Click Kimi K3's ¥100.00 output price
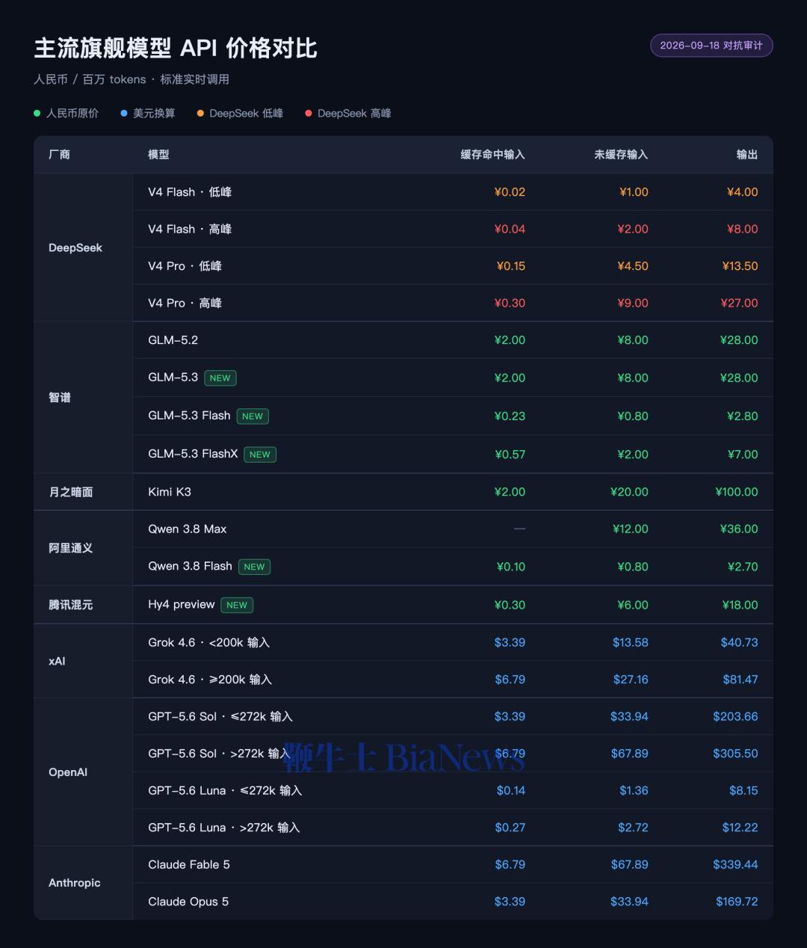 click(x=737, y=492)
